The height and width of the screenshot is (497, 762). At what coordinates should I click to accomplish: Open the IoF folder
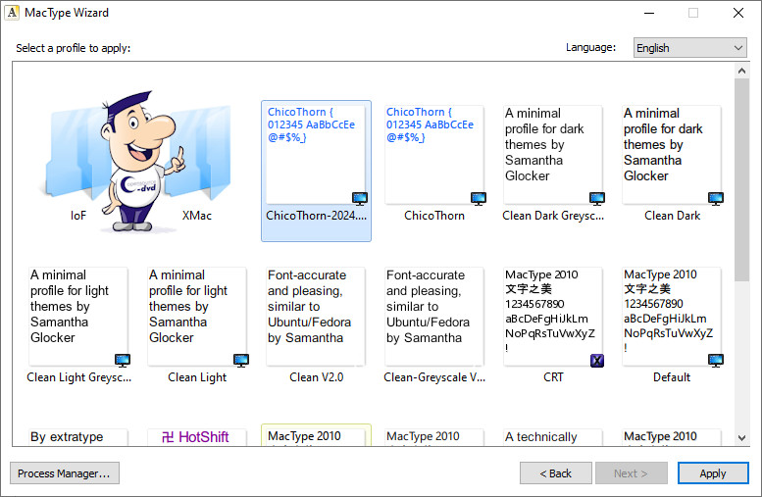[x=78, y=162]
